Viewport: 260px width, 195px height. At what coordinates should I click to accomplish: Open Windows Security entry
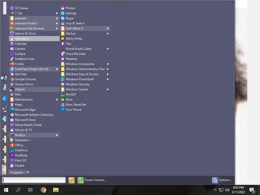click(x=85, y=84)
